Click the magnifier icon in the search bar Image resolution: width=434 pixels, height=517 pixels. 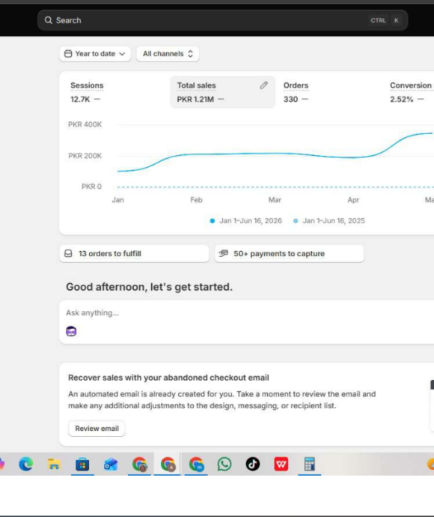49,20
